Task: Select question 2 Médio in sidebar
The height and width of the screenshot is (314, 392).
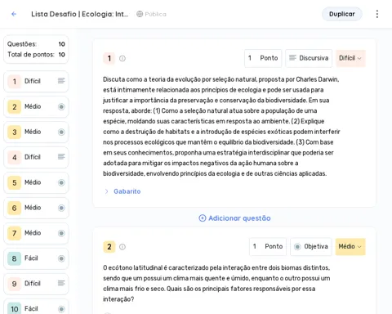Action: [x=36, y=106]
